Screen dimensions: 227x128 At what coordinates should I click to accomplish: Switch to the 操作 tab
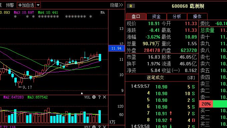pos(197,16)
